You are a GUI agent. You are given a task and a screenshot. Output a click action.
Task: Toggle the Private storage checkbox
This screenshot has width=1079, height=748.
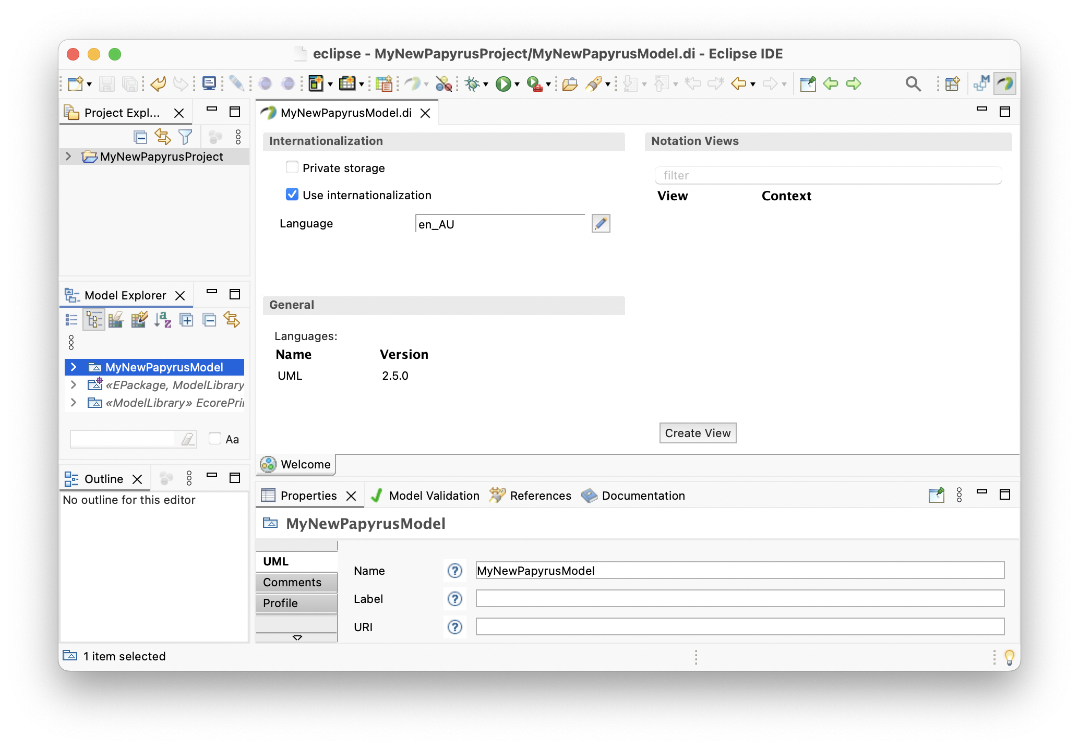292,167
